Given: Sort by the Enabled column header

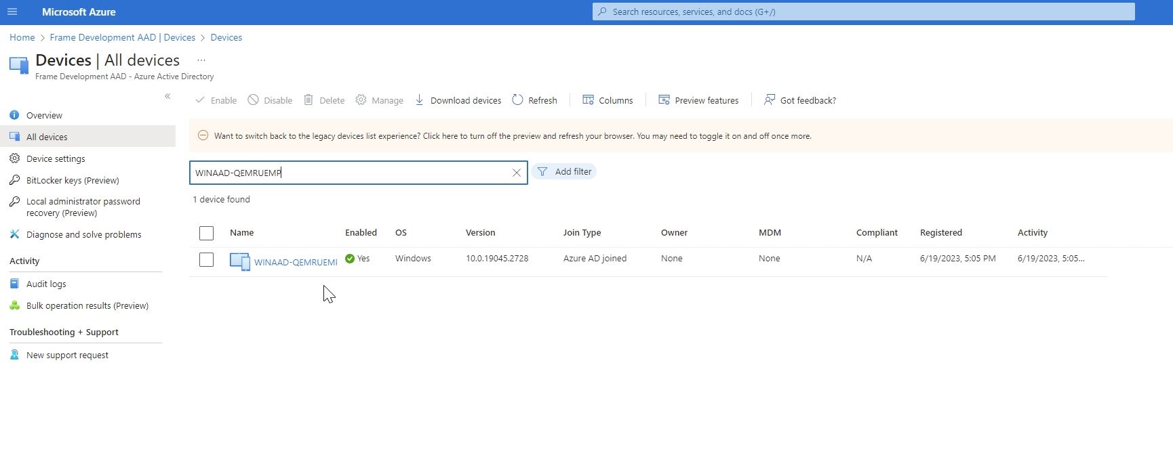Looking at the screenshot, I should point(361,232).
